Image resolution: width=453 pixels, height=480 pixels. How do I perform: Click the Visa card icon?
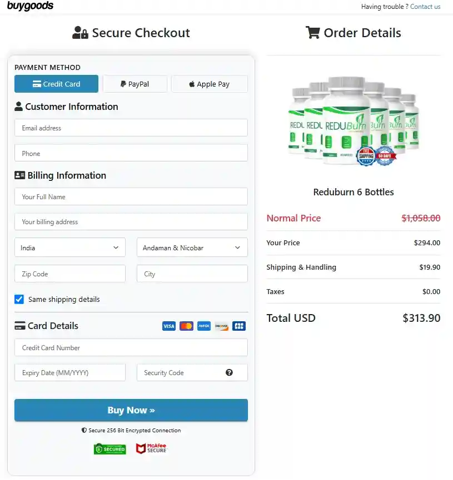coord(169,326)
